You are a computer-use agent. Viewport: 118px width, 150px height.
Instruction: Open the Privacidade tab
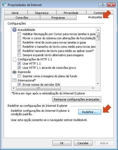pos(71,13)
